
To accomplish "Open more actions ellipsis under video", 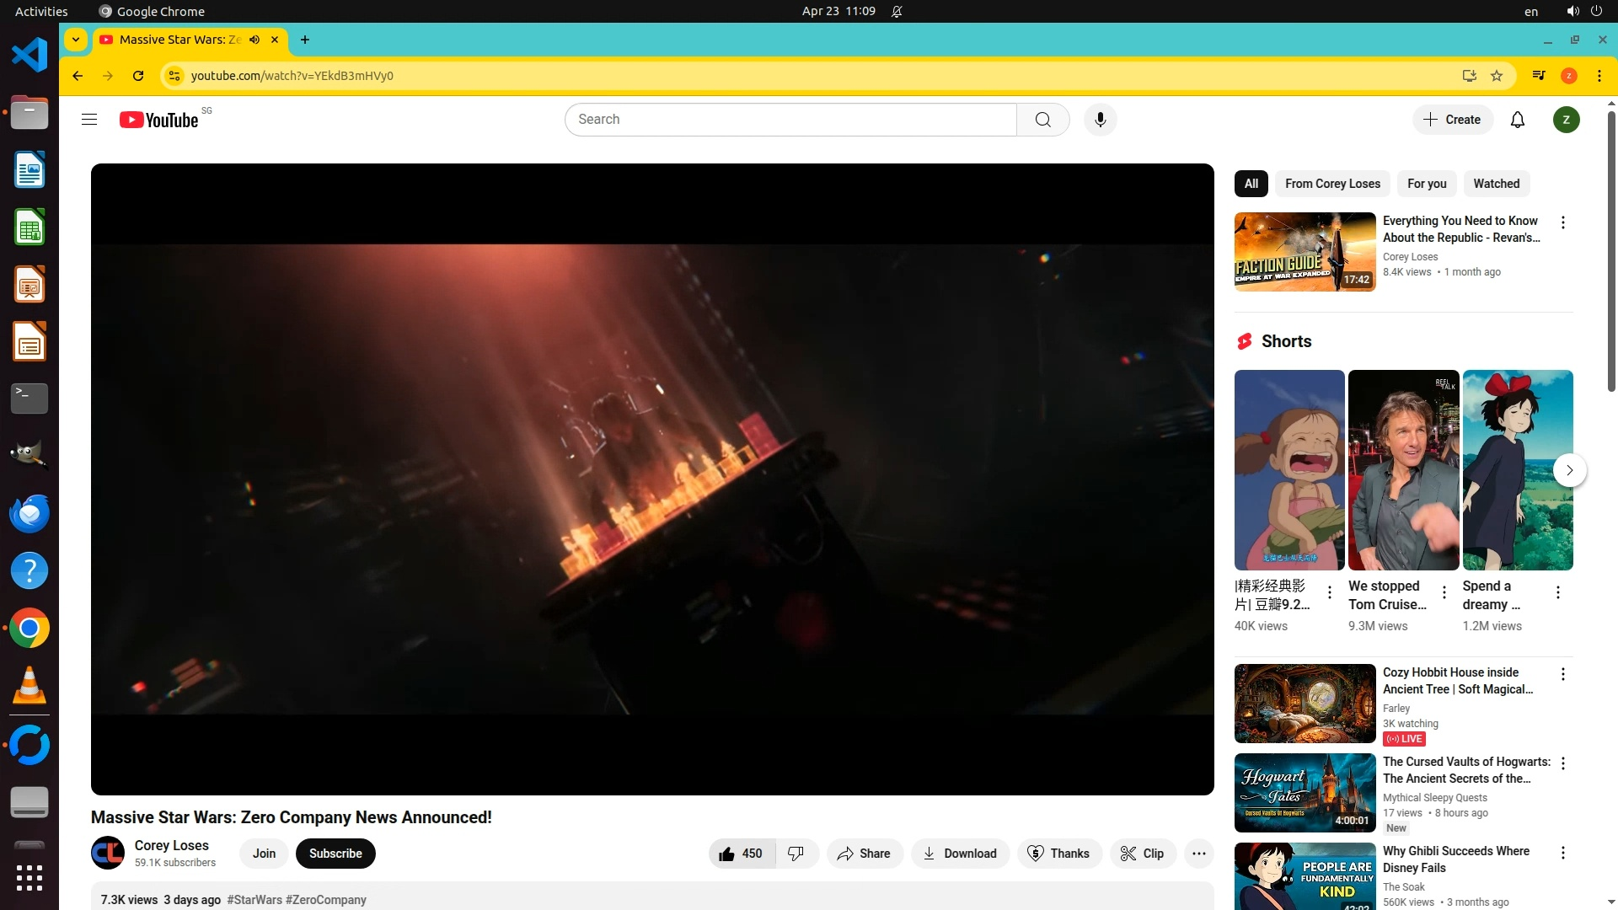I will click(1198, 854).
